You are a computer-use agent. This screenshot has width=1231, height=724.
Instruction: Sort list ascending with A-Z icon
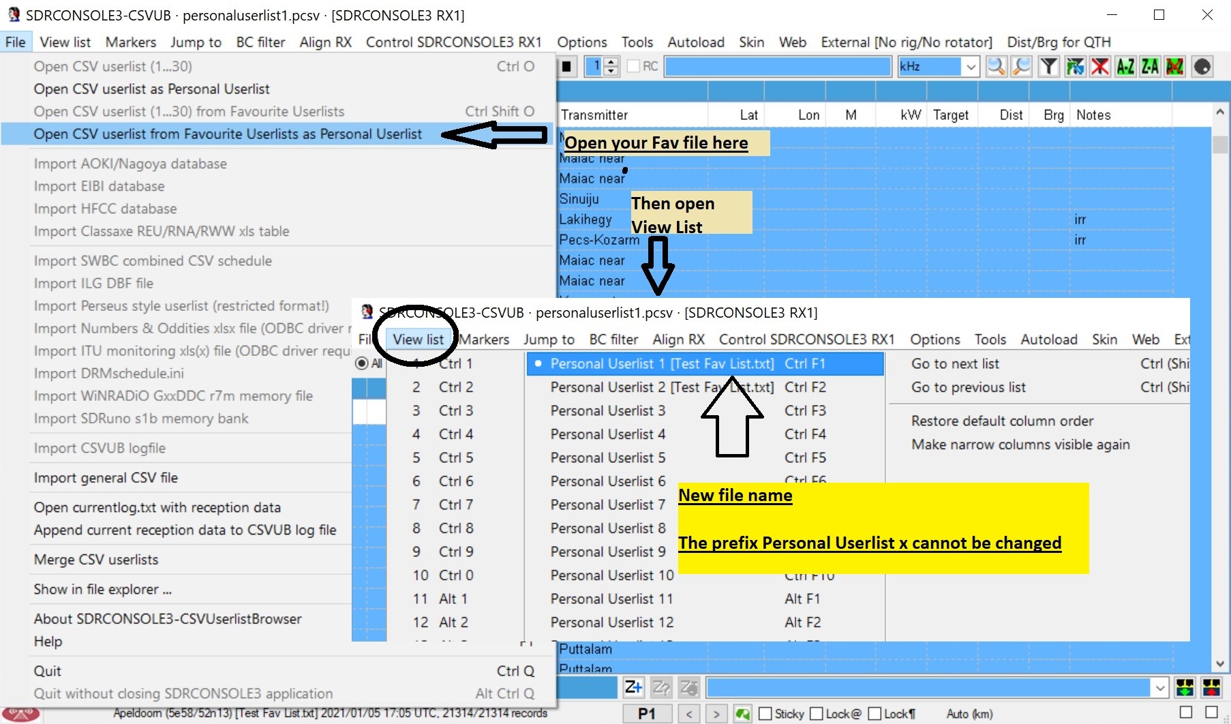tap(1125, 66)
